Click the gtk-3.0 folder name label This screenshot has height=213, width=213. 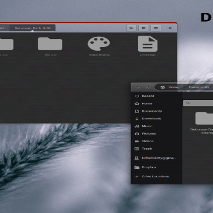pos(51,55)
